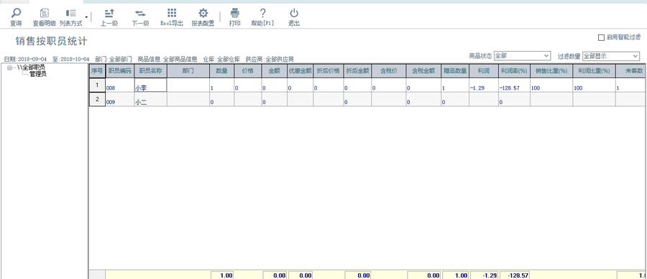Image resolution: width=647 pixels, height=279 pixels.
Task: Select the row 1 number cell
Action: click(x=97, y=85)
